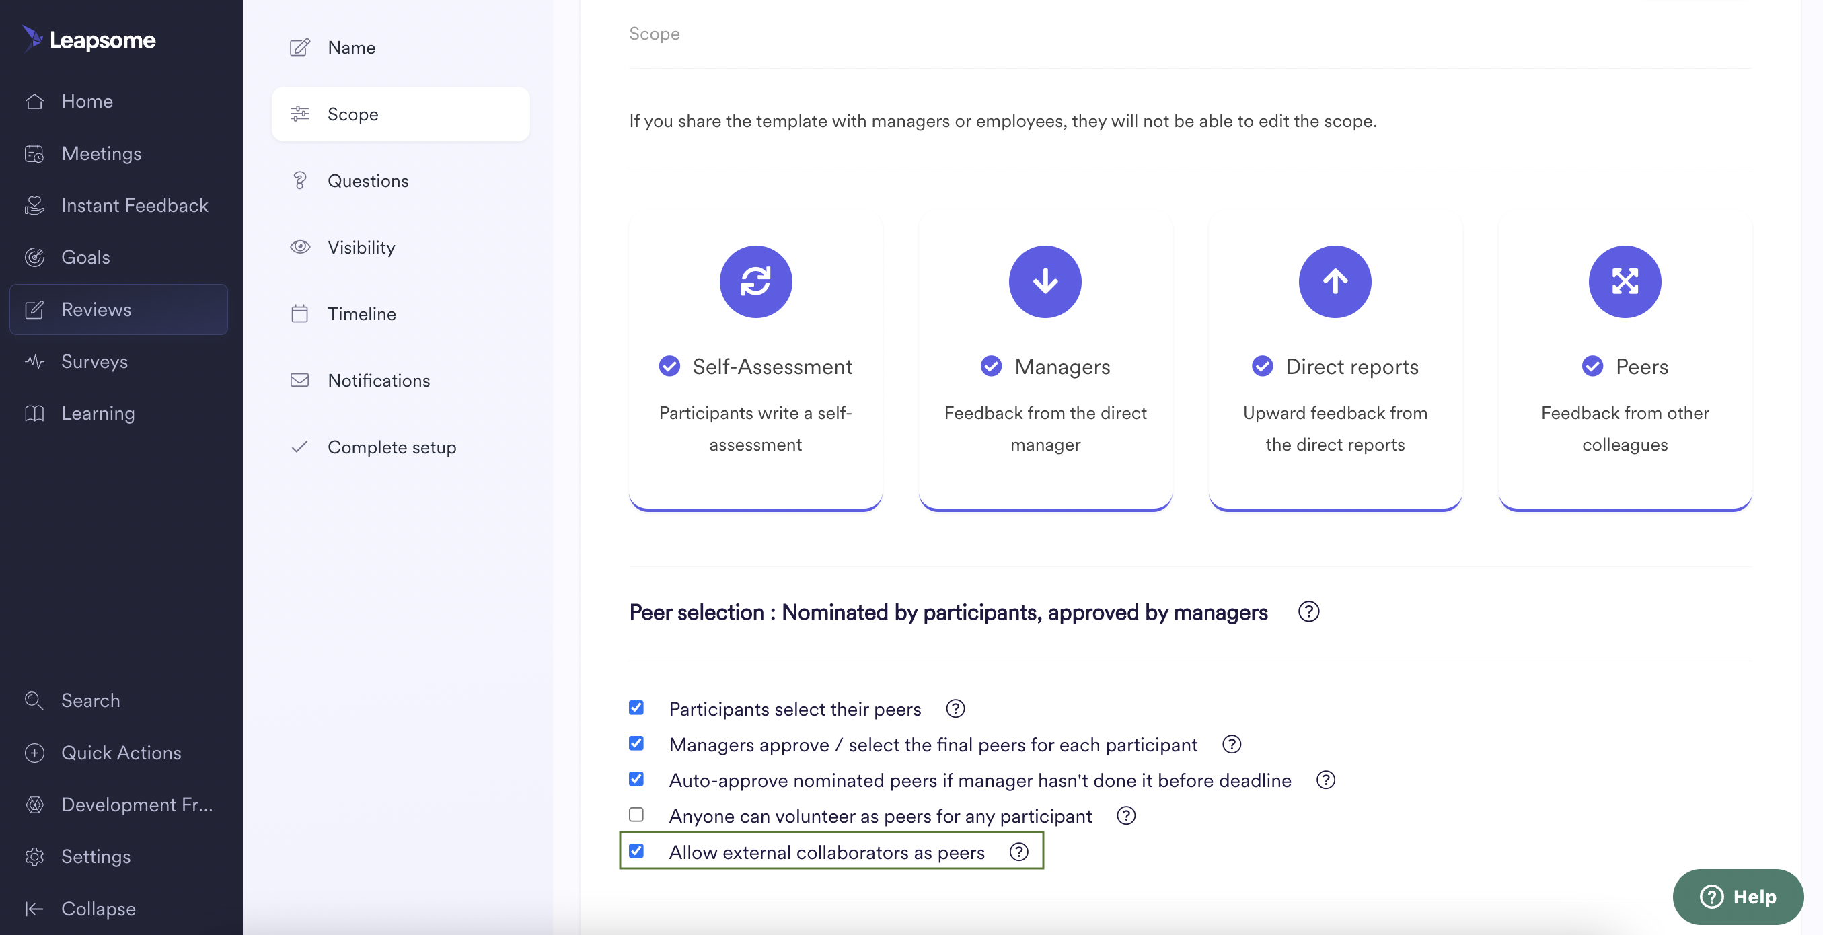Uncheck Auto-approve nominated peers before deadline
1823x935 pixels.
[636, 780]
